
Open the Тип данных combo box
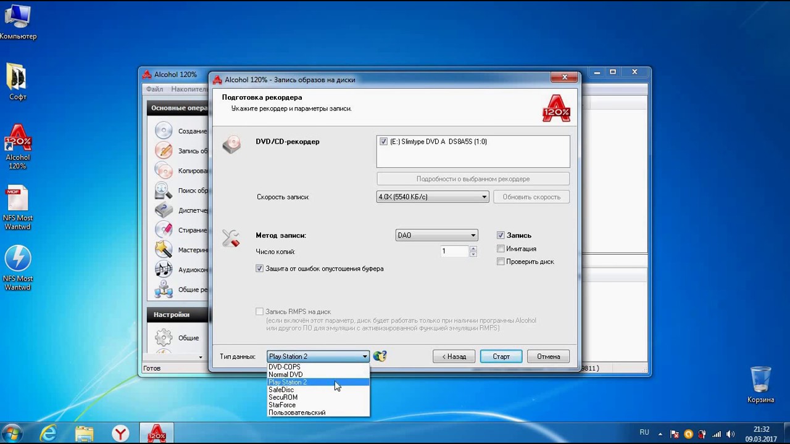coord(318,356)
